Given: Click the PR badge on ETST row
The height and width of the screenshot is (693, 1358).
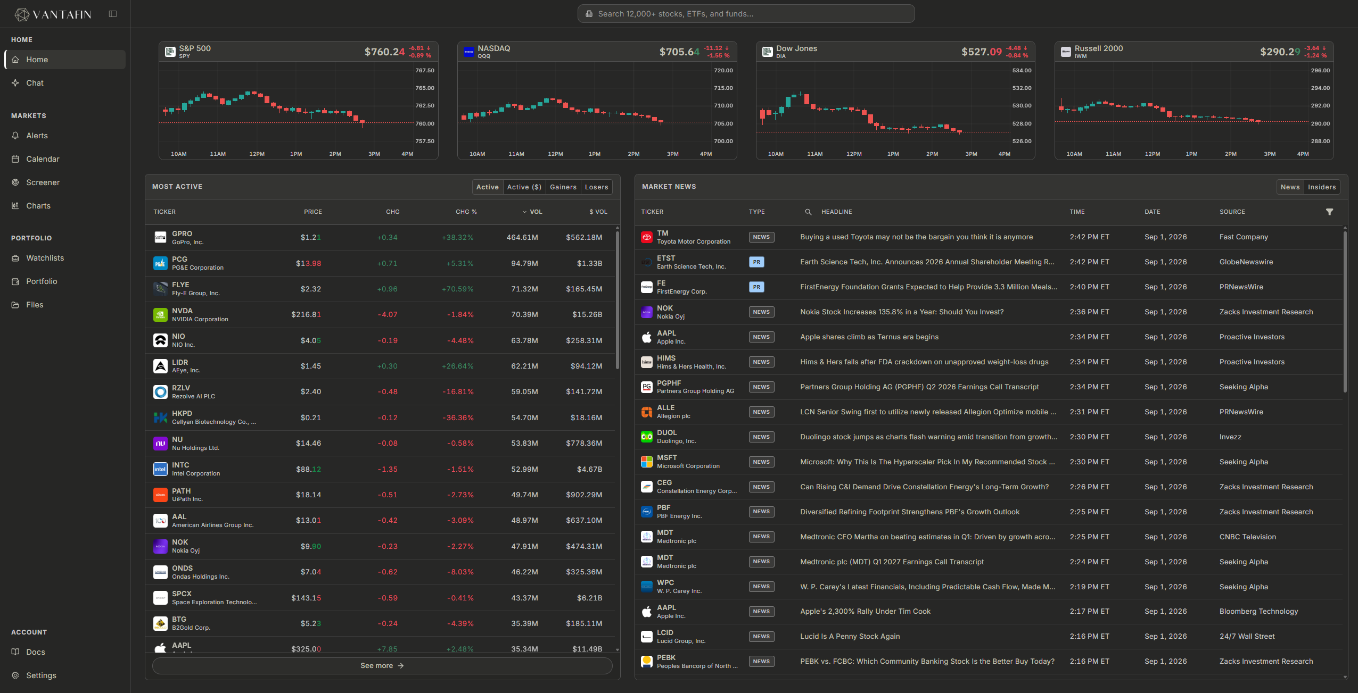Looking at the screenshot, I should (x=756, y=262).
